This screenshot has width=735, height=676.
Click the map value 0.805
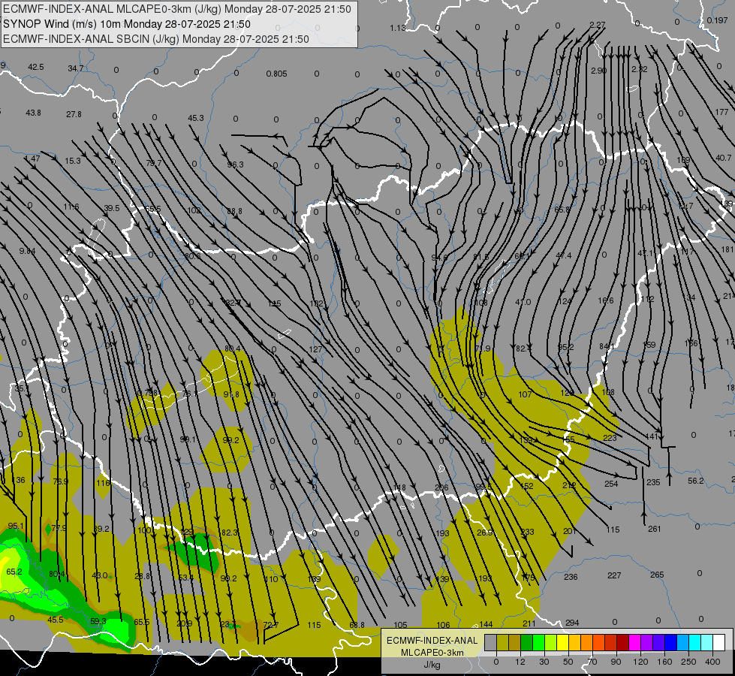(x=276, y=74)
